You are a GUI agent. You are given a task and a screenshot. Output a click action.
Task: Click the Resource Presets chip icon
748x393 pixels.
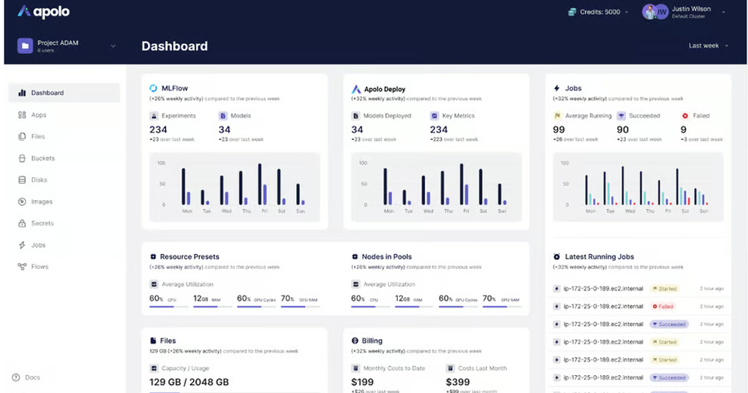153,257
